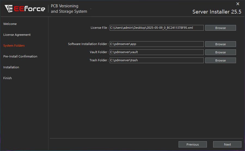Edit the Trash Folder path field
Image resolution: width=245 pixels, height=151 pixels.
pos(157,60)
